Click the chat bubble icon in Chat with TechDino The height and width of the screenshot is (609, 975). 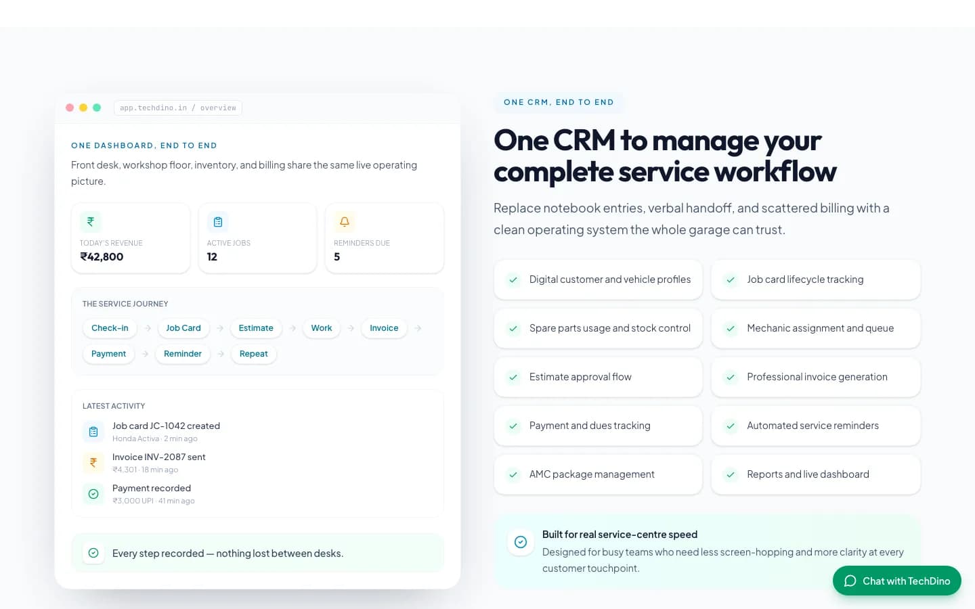(x=850, y=581)
